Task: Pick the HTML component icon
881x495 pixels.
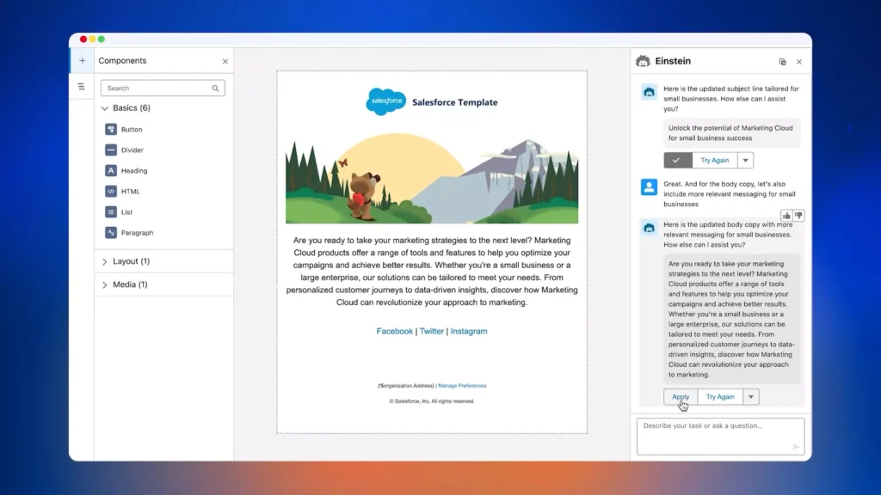Action: pyautogui.click(x=111, y=192)
